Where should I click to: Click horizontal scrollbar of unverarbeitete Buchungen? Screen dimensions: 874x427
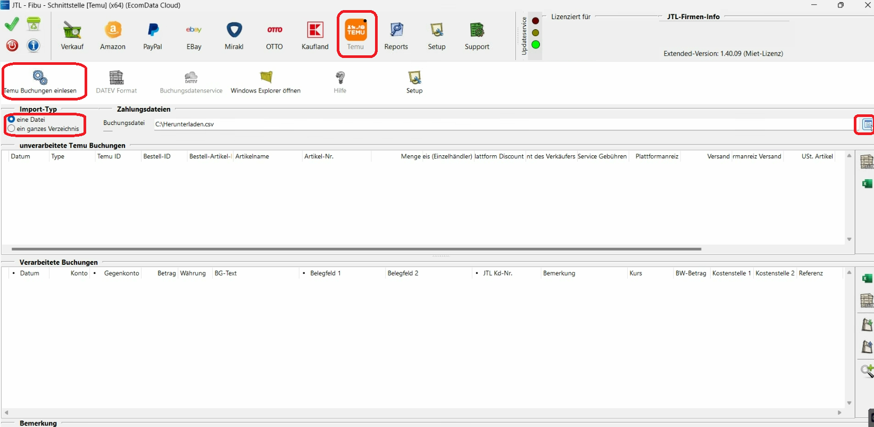coord(356,249)
